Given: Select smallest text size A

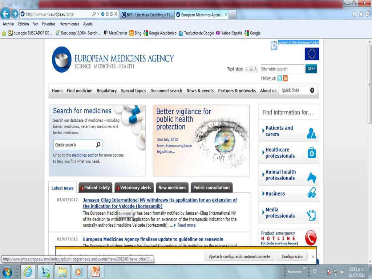Looking at the screenshot, I should (247, 69).
